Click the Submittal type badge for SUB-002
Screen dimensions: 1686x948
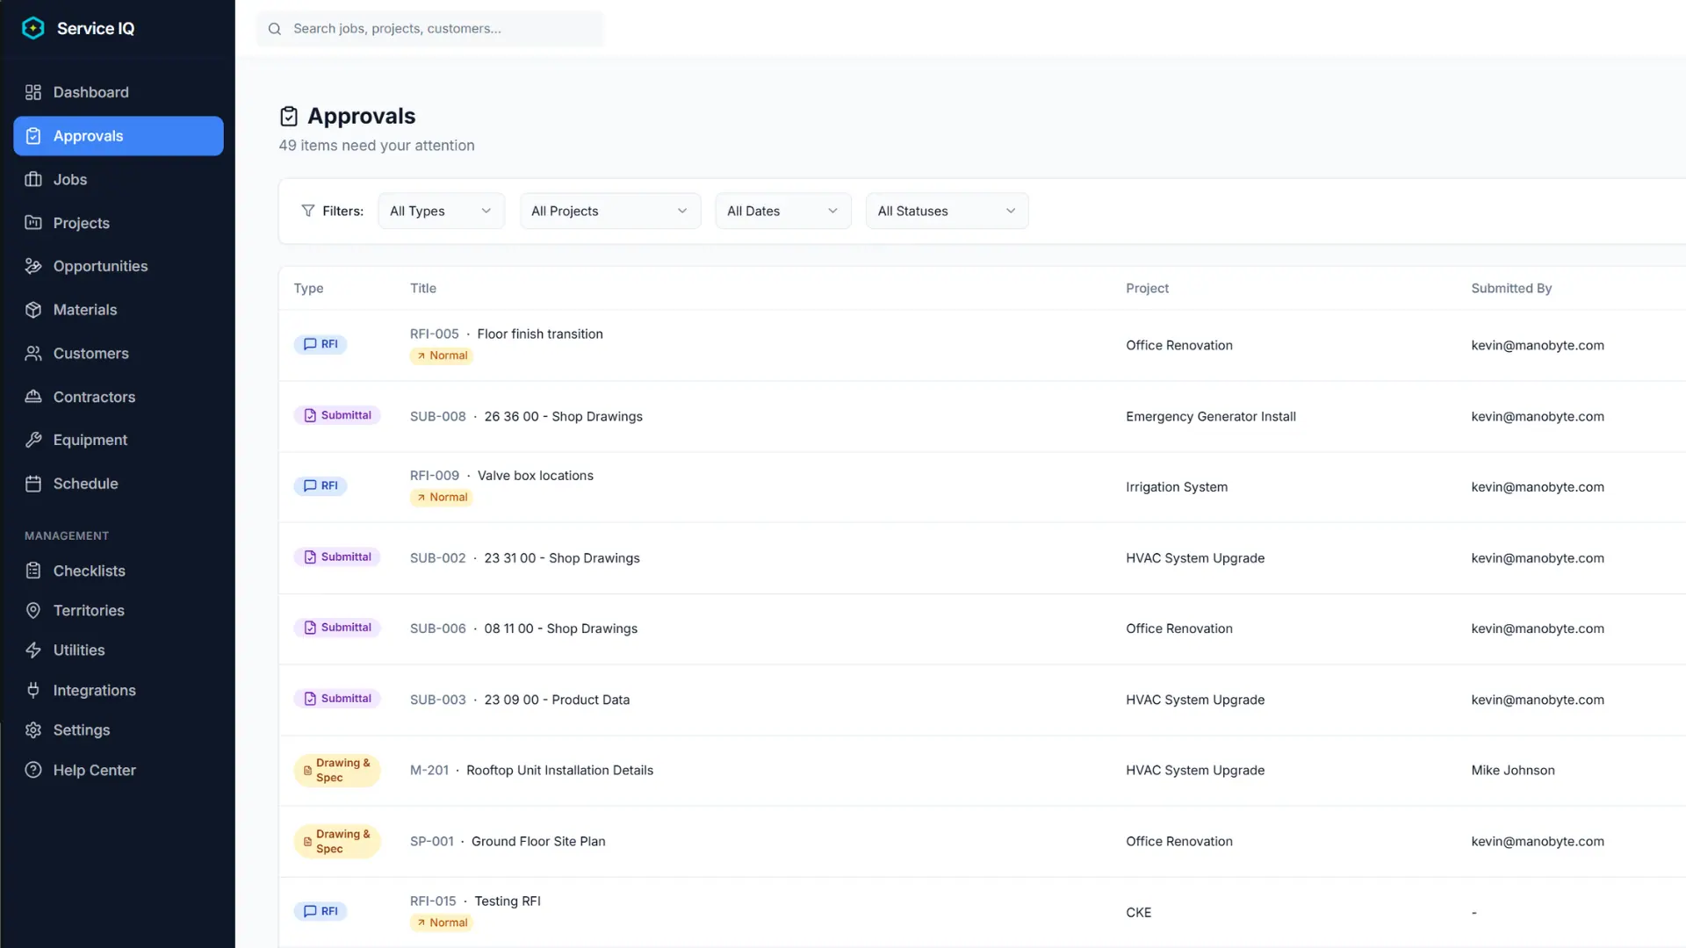pyautogui.click(x=337, y=557)
